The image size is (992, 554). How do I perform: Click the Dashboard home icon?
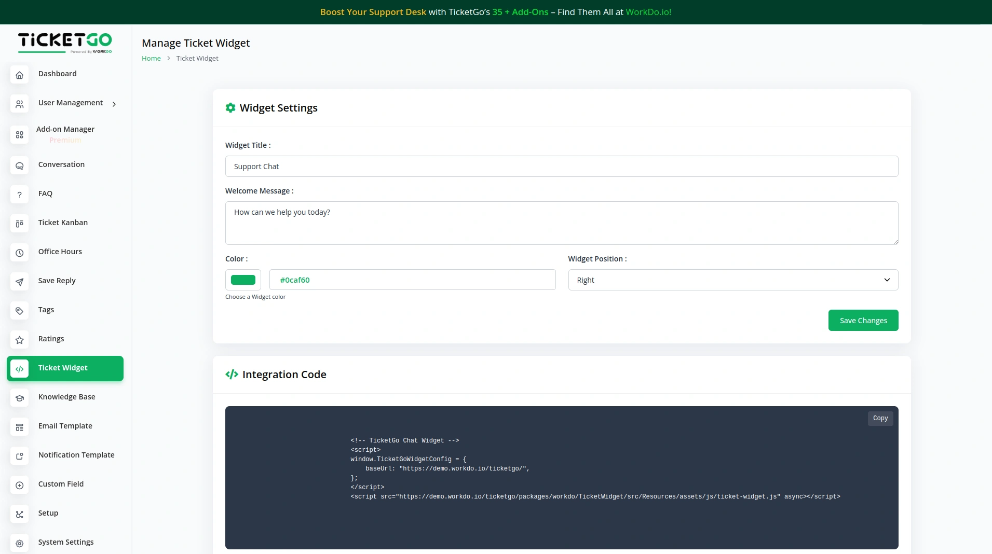click(19, 75)
